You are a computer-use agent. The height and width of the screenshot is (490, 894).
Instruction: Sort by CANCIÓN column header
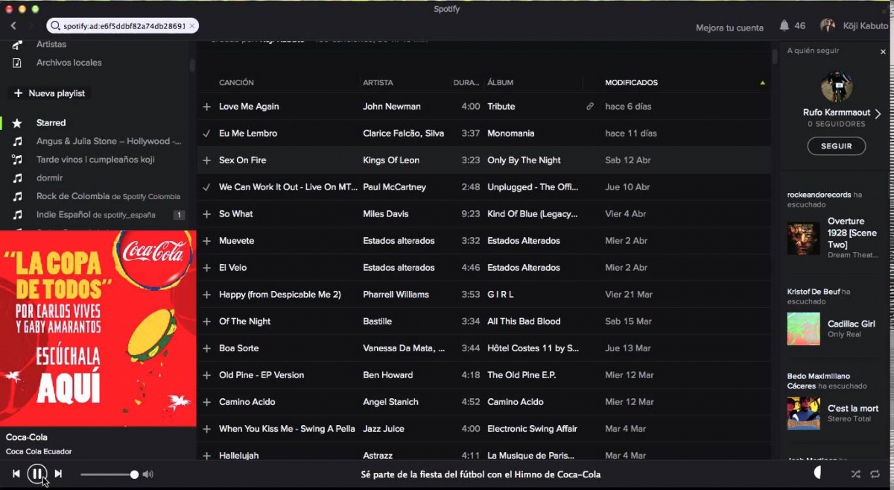pos(236,83)
